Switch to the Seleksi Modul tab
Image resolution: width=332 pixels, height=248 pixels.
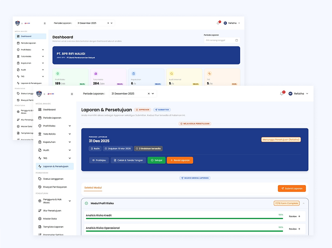point(93,187)
